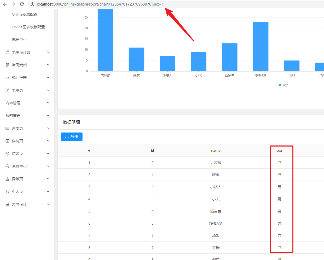Select 流程中心 in the sidebar
The height and width of the screenshot is (260, 324).
pos(19,40)
